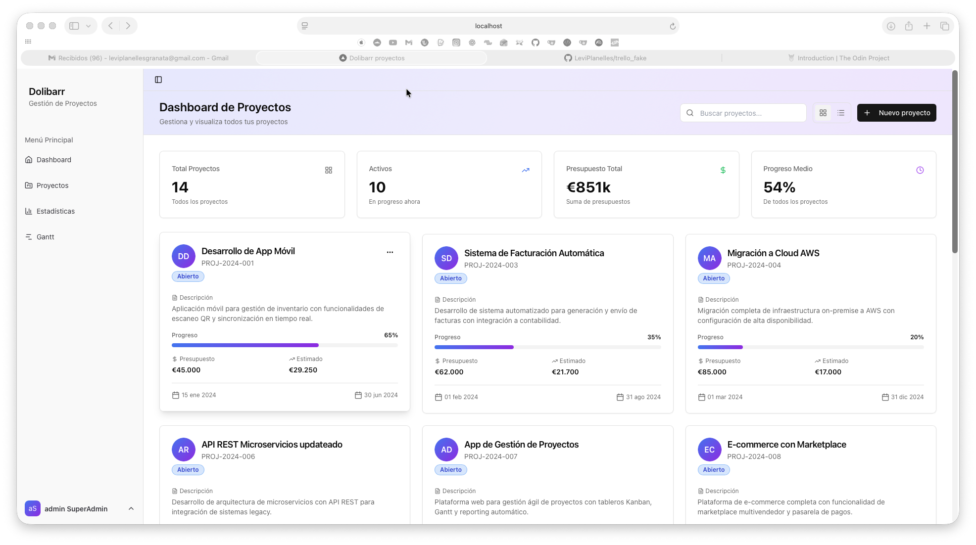Viewport: 976px width, 545px height.
Task: Go forward in Safari history
Action: (x=128, y=26)
